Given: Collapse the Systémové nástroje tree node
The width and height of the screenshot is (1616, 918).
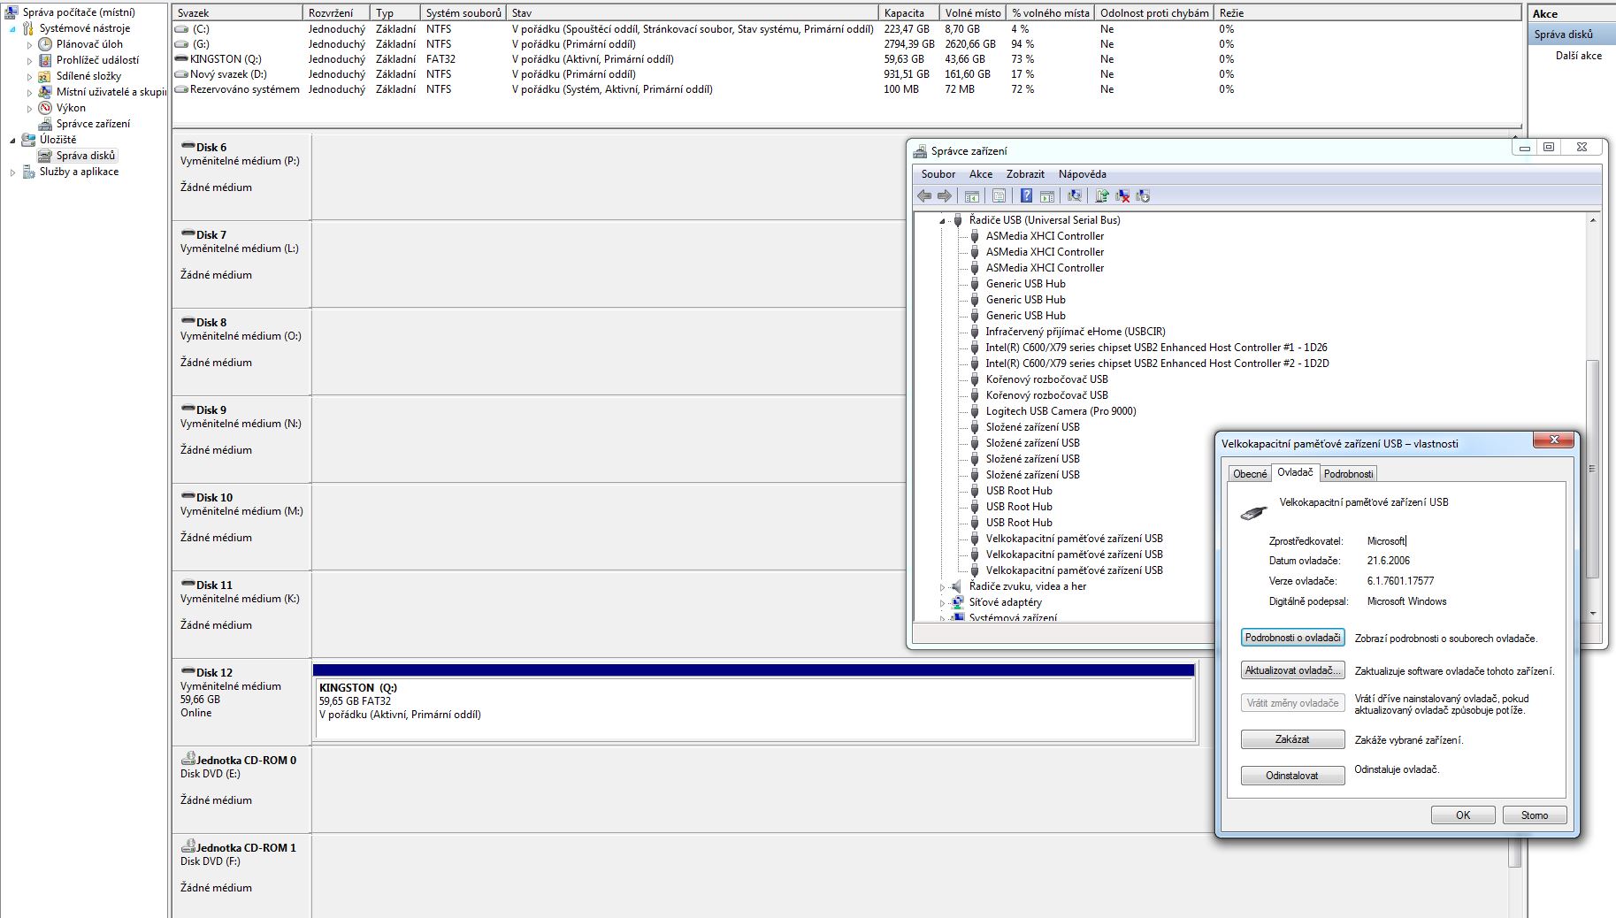Looking at the screenshot, I should [12, 29].
